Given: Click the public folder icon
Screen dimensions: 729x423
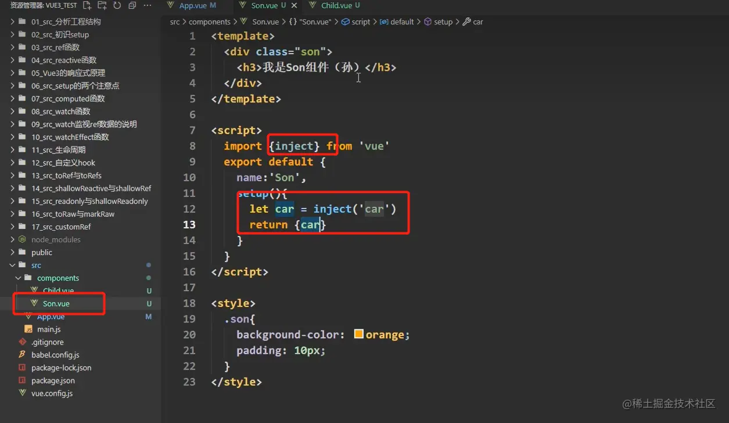Looking at the screenshot, I should click(x=23, y=252).
